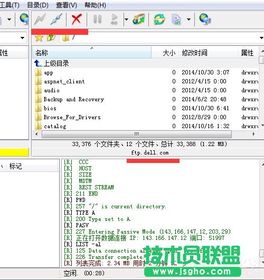Click the log line '200 Type set to A'
The width and height of the screenshot is (264, 280).
pyautogui.click(x=98, y=219)
